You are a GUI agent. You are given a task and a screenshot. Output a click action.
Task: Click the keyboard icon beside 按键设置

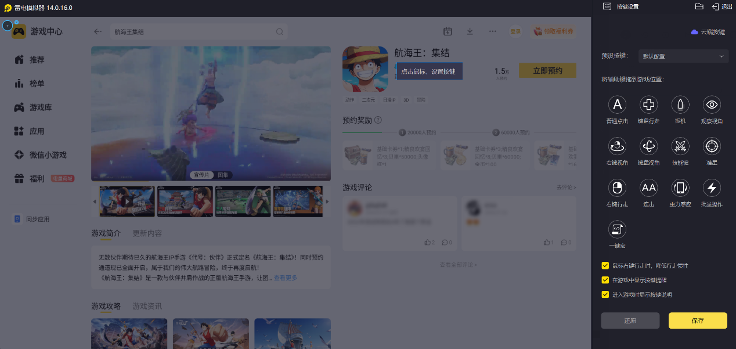coord(607,6)
